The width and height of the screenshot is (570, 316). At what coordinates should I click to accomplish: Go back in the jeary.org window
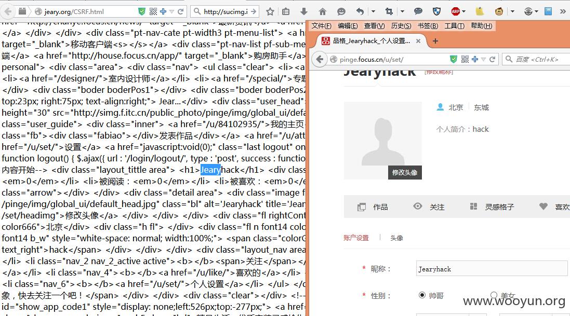[x=8, y=11]
